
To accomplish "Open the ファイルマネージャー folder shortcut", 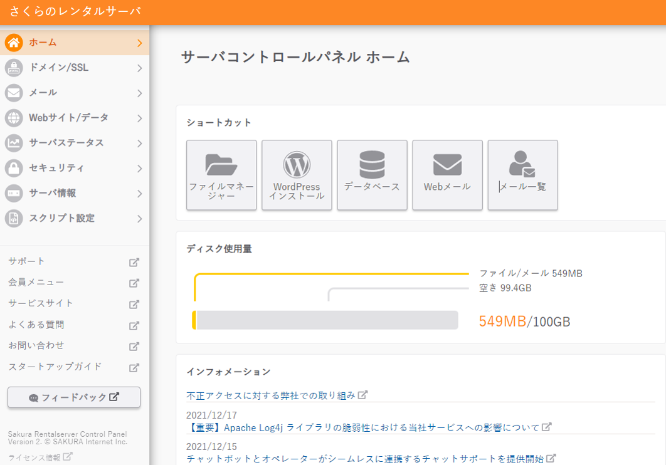I will (x=221, y=175).
